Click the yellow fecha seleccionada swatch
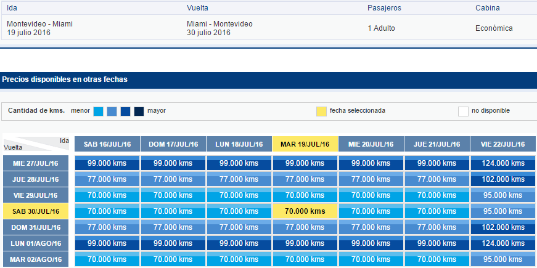Viewport: 537px width, 268px height. tap(321, 112)
